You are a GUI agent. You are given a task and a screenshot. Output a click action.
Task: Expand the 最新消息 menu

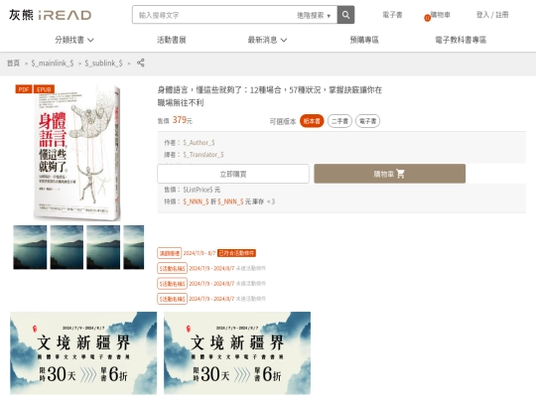pyautogui.click(x=267, y=40)
